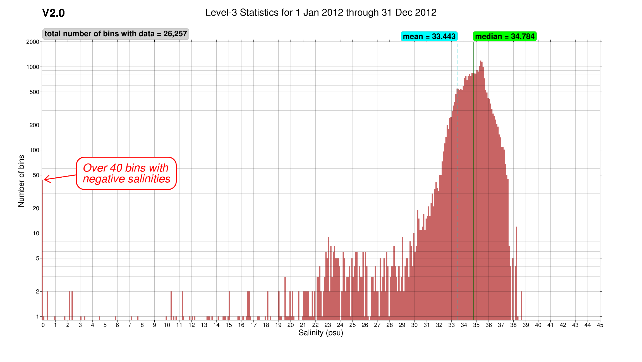Image resolution: width=642 pixels, height=362 pixels.
Task: Select the cyan 'mean = 33.443' label
Action: tap(429, 36)
